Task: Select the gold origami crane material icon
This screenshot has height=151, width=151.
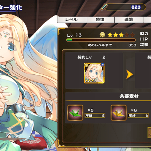Action: click(x=119, y=113)
